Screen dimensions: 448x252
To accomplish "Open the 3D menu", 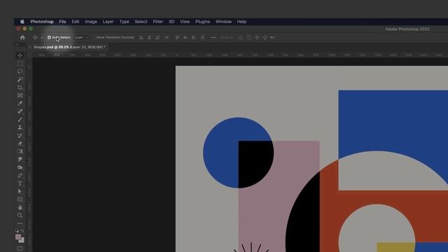I will [171, 22].
